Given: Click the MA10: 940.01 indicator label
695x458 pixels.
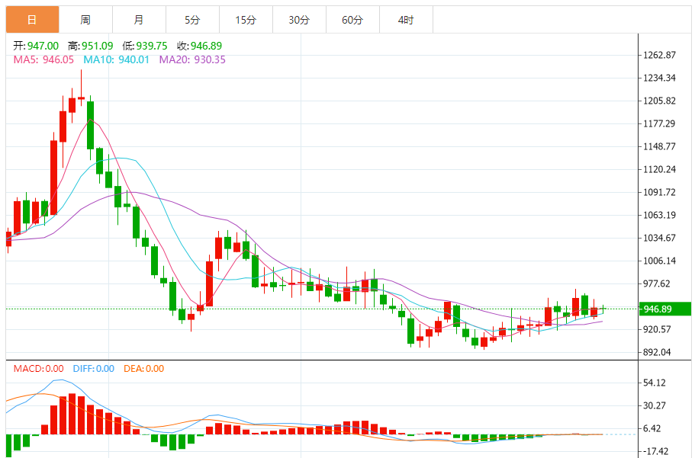Looking at the screenshot, I should click(x=117, y=59).
